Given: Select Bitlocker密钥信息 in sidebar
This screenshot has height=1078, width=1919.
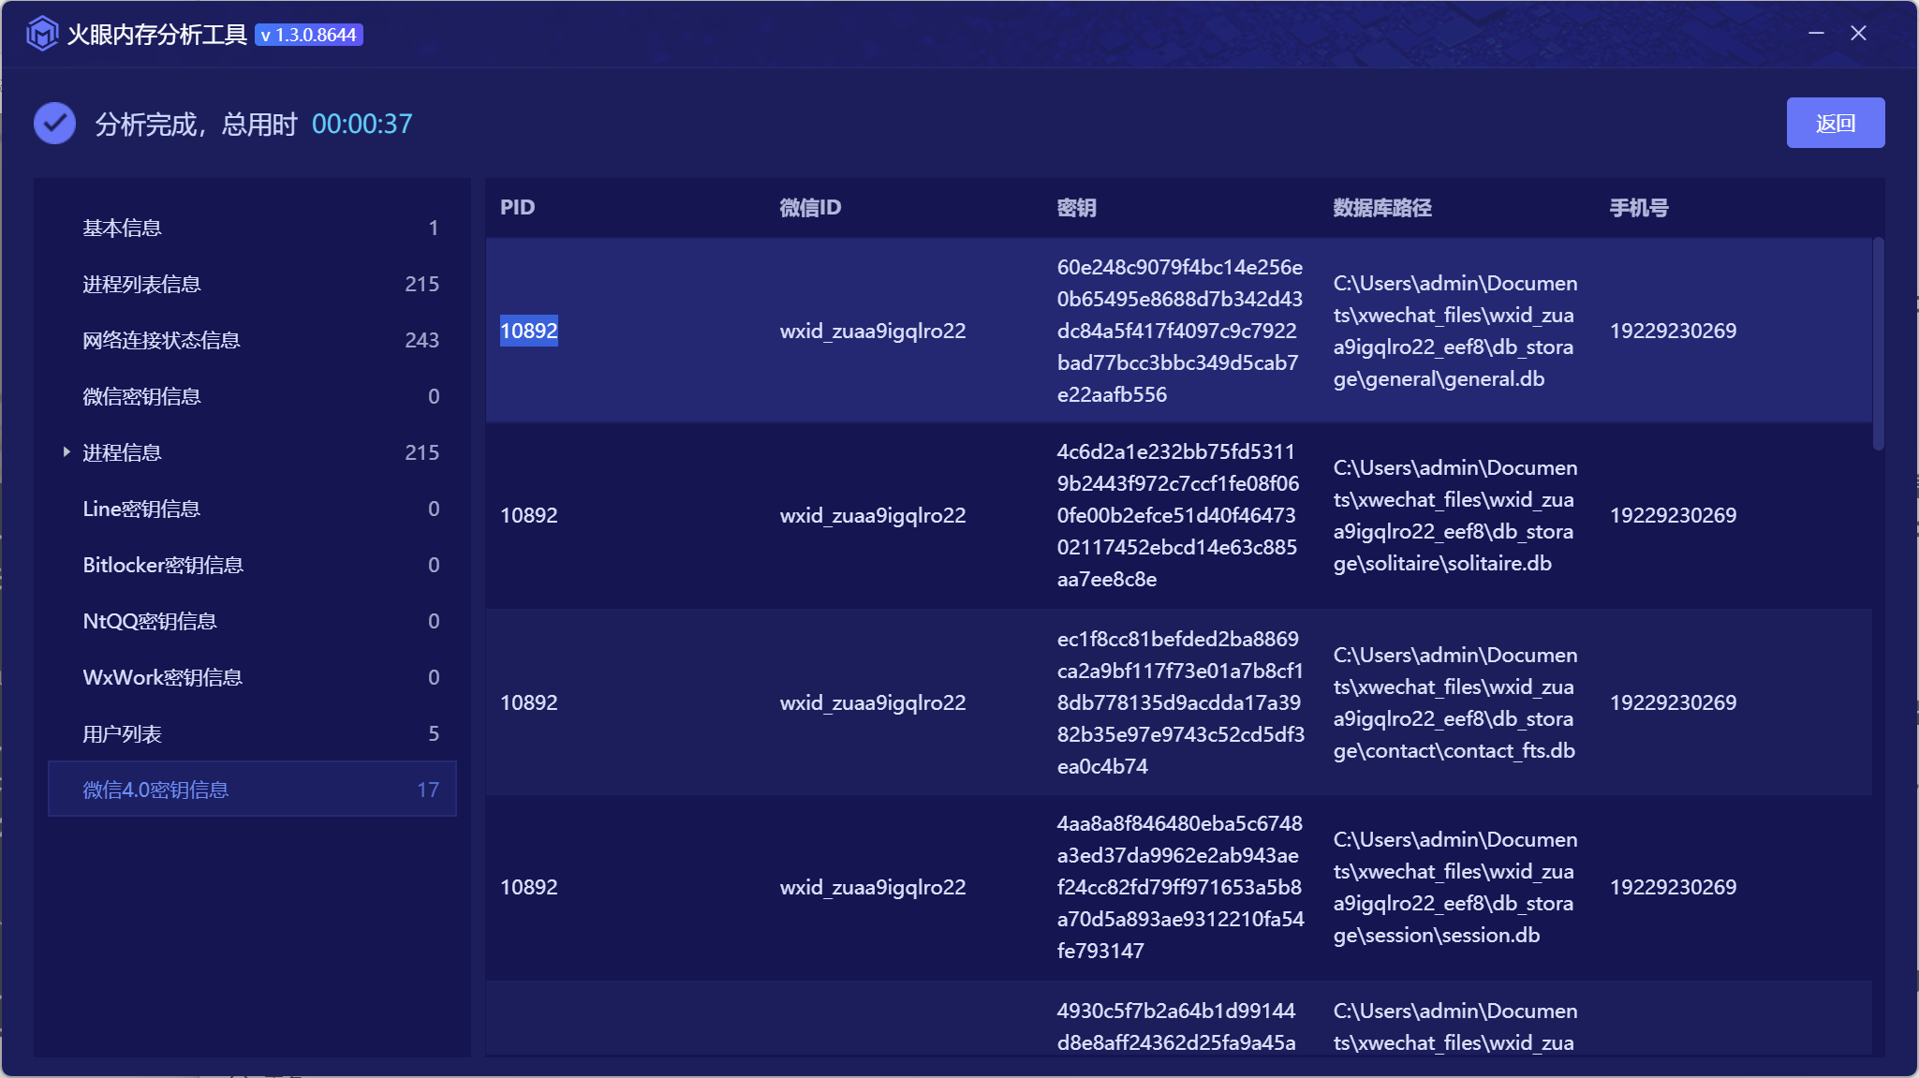Looking at the screenshot, I should (163, 566).
